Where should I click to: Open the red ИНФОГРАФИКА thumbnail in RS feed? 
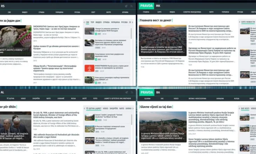89,68
